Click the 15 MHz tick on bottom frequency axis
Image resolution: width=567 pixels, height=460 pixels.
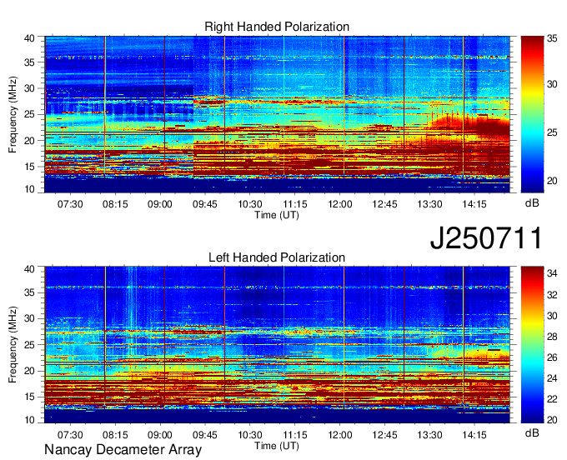tap(30, 397)
